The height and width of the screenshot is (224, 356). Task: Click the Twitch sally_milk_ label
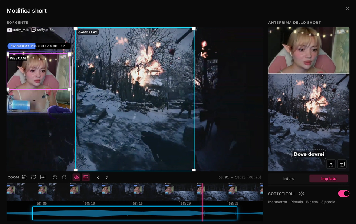(43, 30)
